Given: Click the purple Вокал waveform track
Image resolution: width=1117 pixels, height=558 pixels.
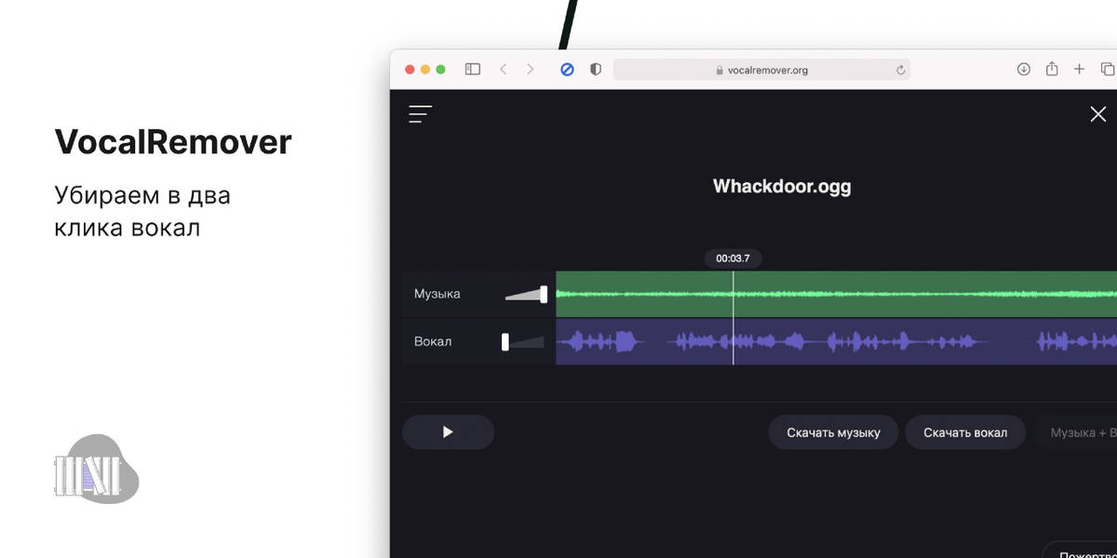Looking at the screenshot, I should point(836,341).
